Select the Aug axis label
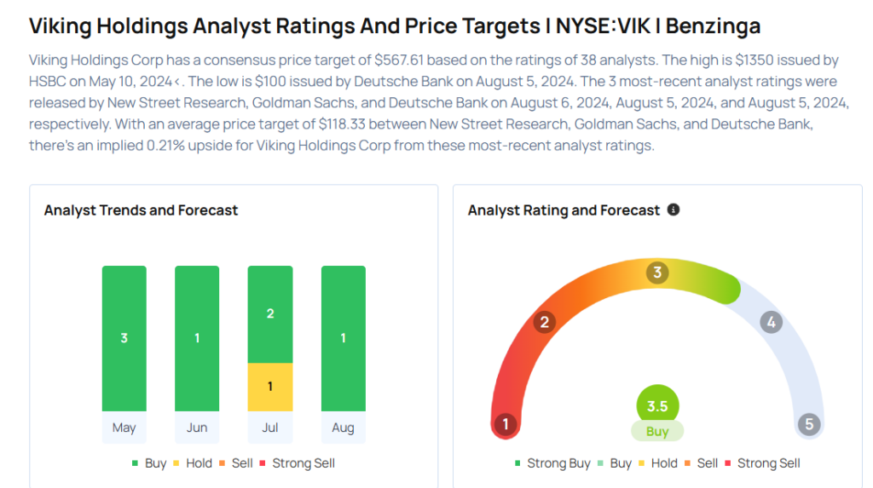Screen dimensions: 873x488 pyautogui.click(x=343, y=428)
